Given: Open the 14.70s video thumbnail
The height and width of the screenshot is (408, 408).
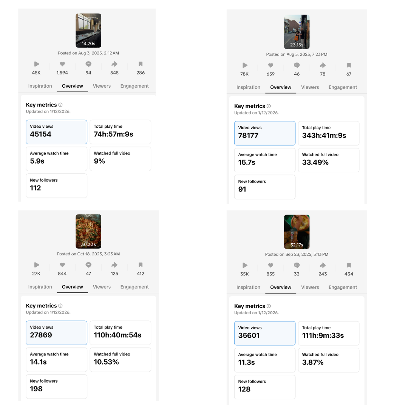Looking at the screenshot, I should (x=88, y=30).
